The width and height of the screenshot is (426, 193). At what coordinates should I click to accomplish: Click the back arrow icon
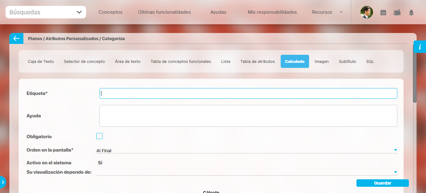coord(16,39)
